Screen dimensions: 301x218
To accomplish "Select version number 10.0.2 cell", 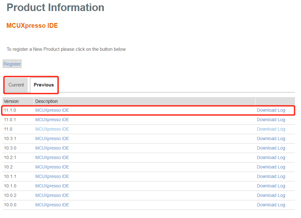I will [10, 195].
